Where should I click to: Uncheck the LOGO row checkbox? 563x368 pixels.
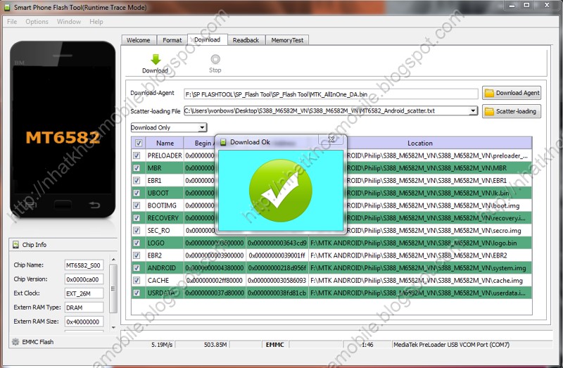click(x=137, y=243)
